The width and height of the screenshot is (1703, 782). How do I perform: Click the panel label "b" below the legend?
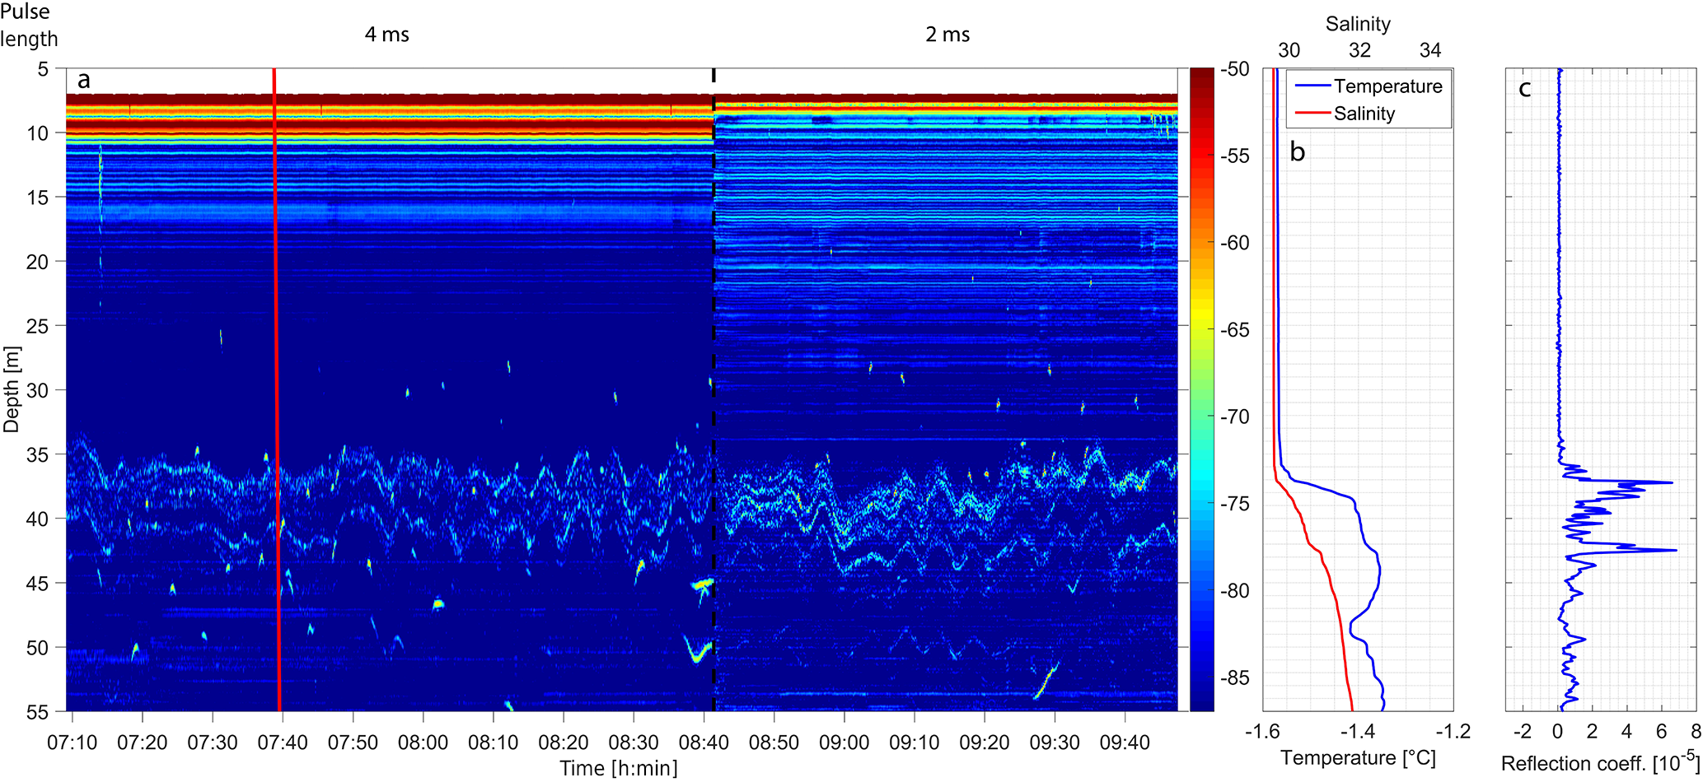(1297, 152)
